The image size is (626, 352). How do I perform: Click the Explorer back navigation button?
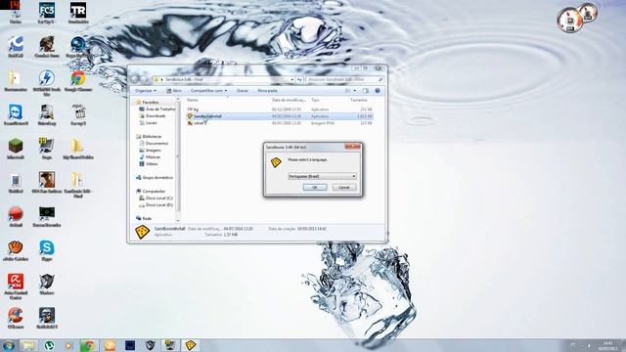[135, 79]
